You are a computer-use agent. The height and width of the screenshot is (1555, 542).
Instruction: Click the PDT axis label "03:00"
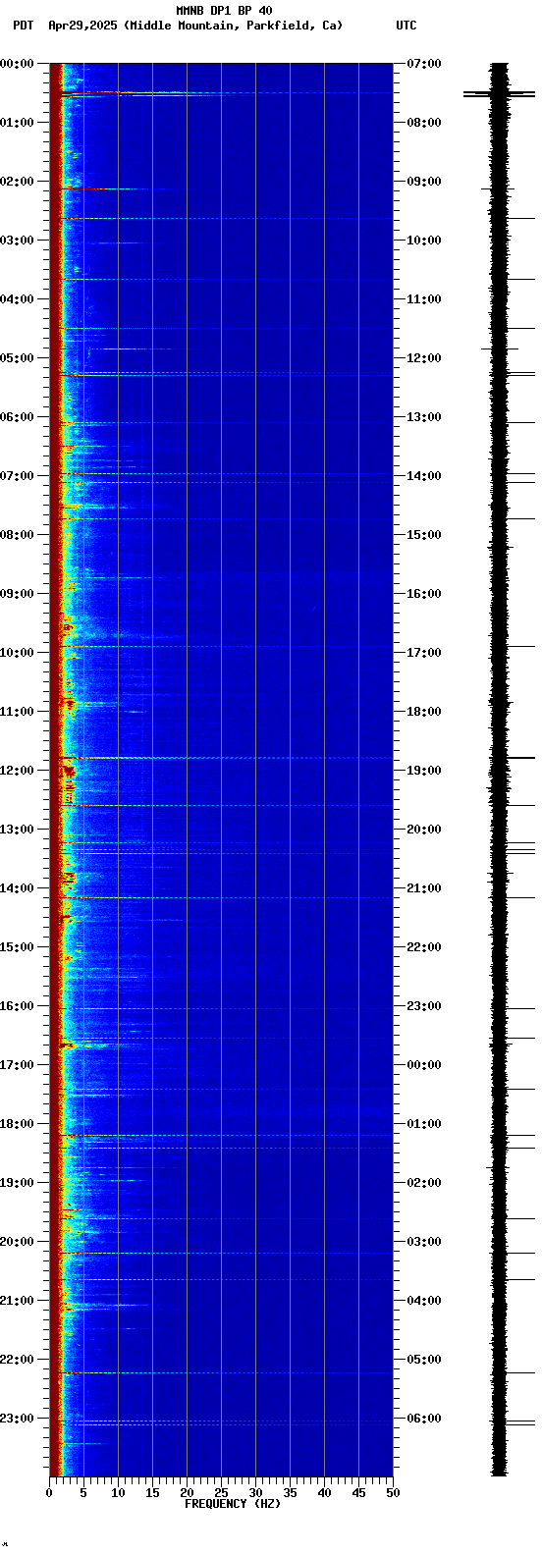pyautogui.click(x=17, y=241)
